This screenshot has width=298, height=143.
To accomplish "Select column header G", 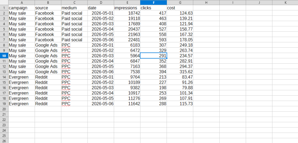I will pos(180,2).
